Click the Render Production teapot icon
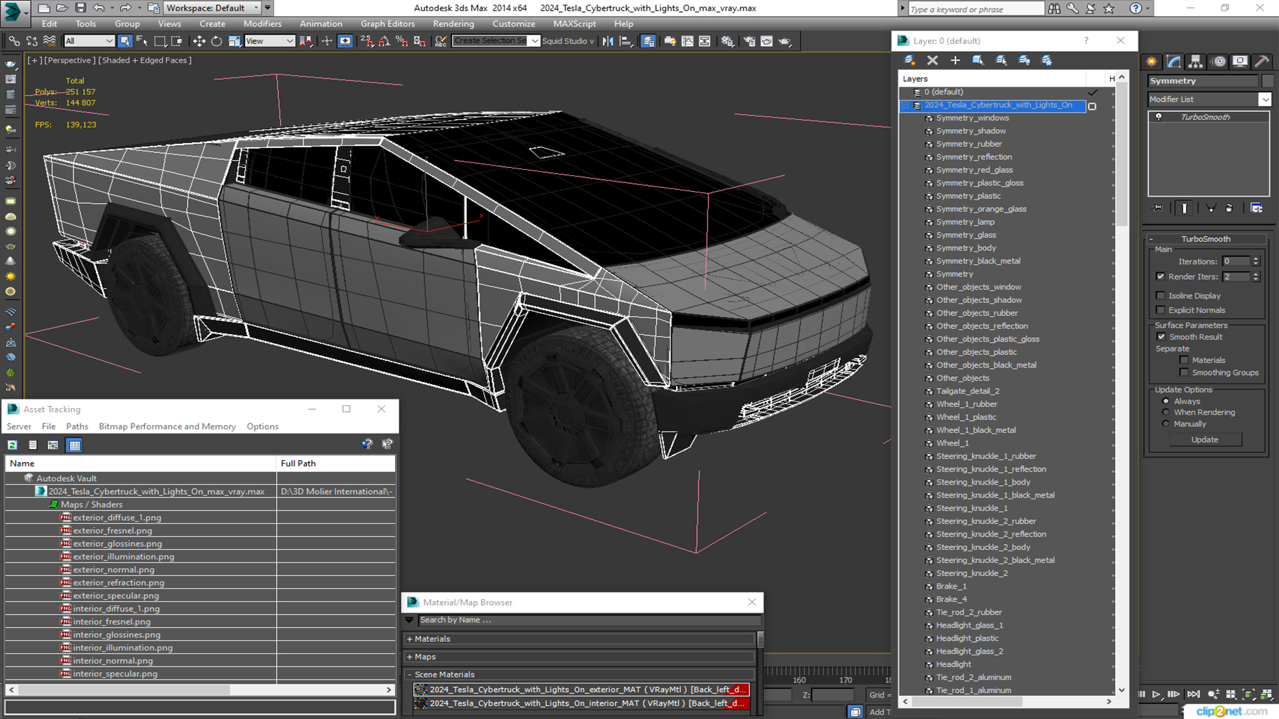The image size is (1279, 719). coord(785,41)
